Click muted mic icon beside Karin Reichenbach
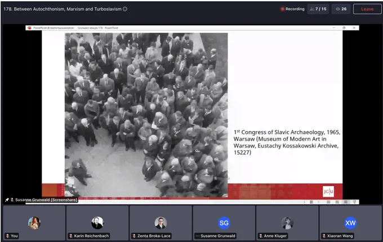Image resolution: width=383 pixels, height=242 pixels. tap(71, 236)
